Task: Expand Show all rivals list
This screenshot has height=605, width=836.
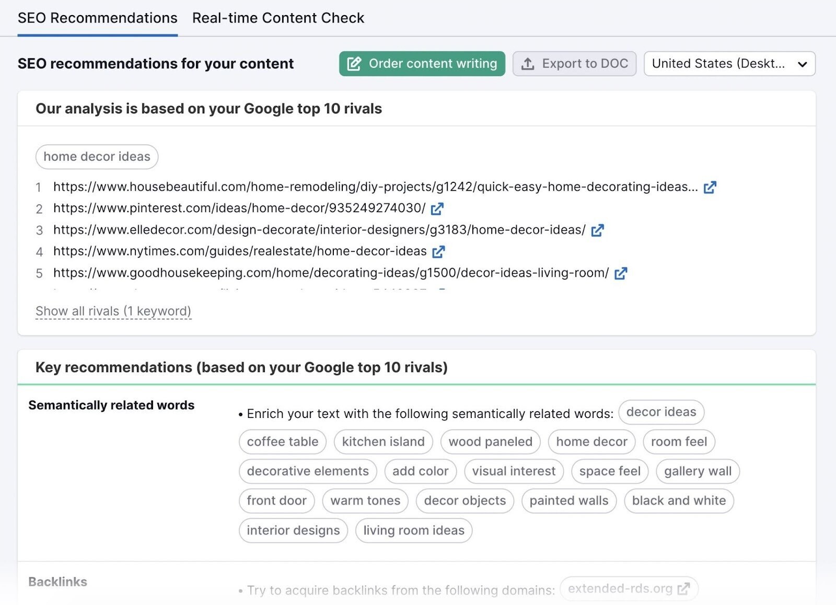Action: pyautogui.click(x=113, y=311)
